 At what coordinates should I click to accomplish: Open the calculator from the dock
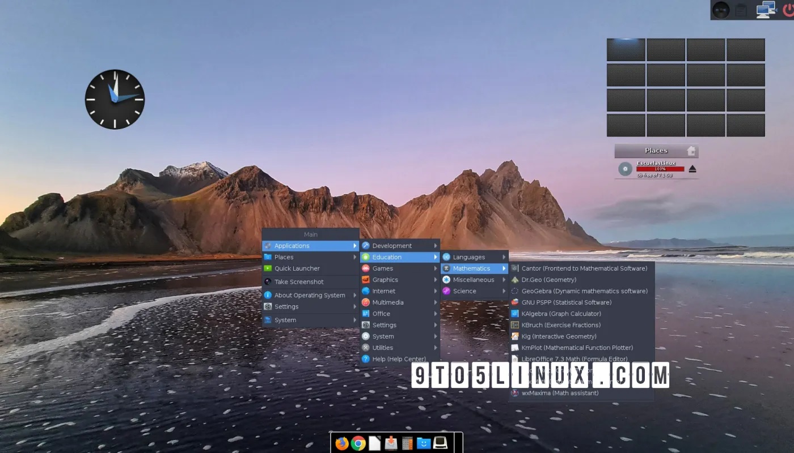tap(407, 443)
